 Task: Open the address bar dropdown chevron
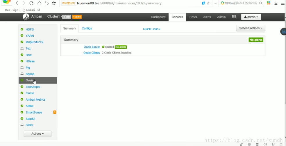pos(215,3)
